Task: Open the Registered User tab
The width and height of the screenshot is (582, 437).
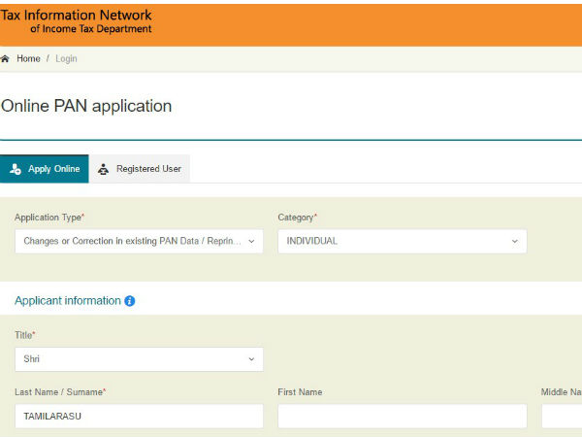Action: tap(147, 169)
